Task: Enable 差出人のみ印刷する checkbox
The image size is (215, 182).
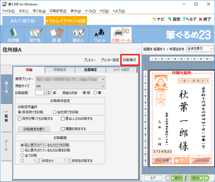Action: point(77,119)
